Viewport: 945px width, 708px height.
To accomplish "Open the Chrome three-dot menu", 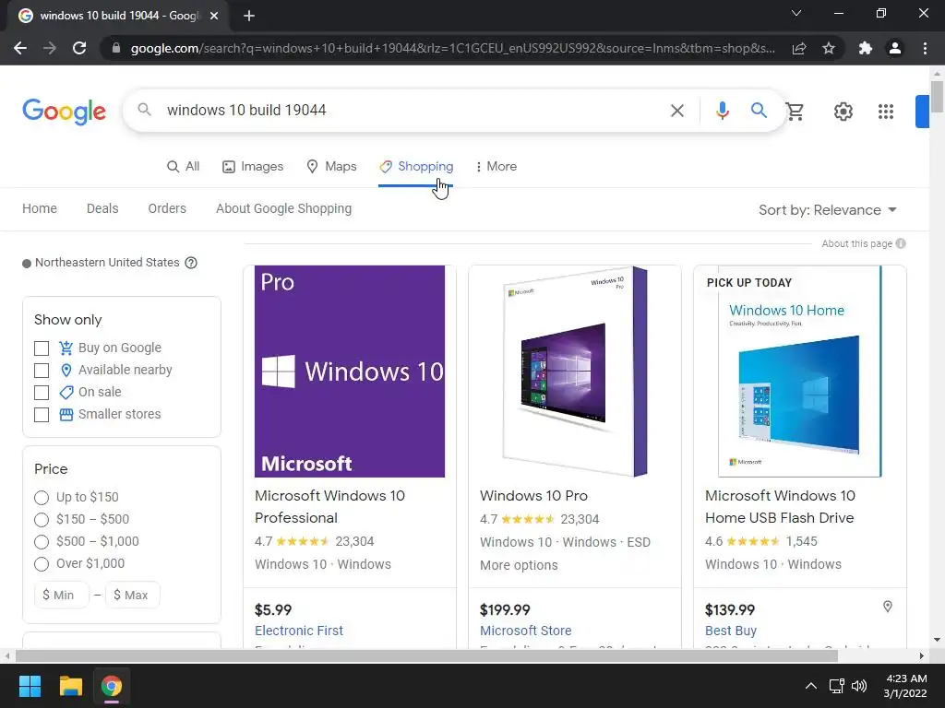I will [925, 48].
